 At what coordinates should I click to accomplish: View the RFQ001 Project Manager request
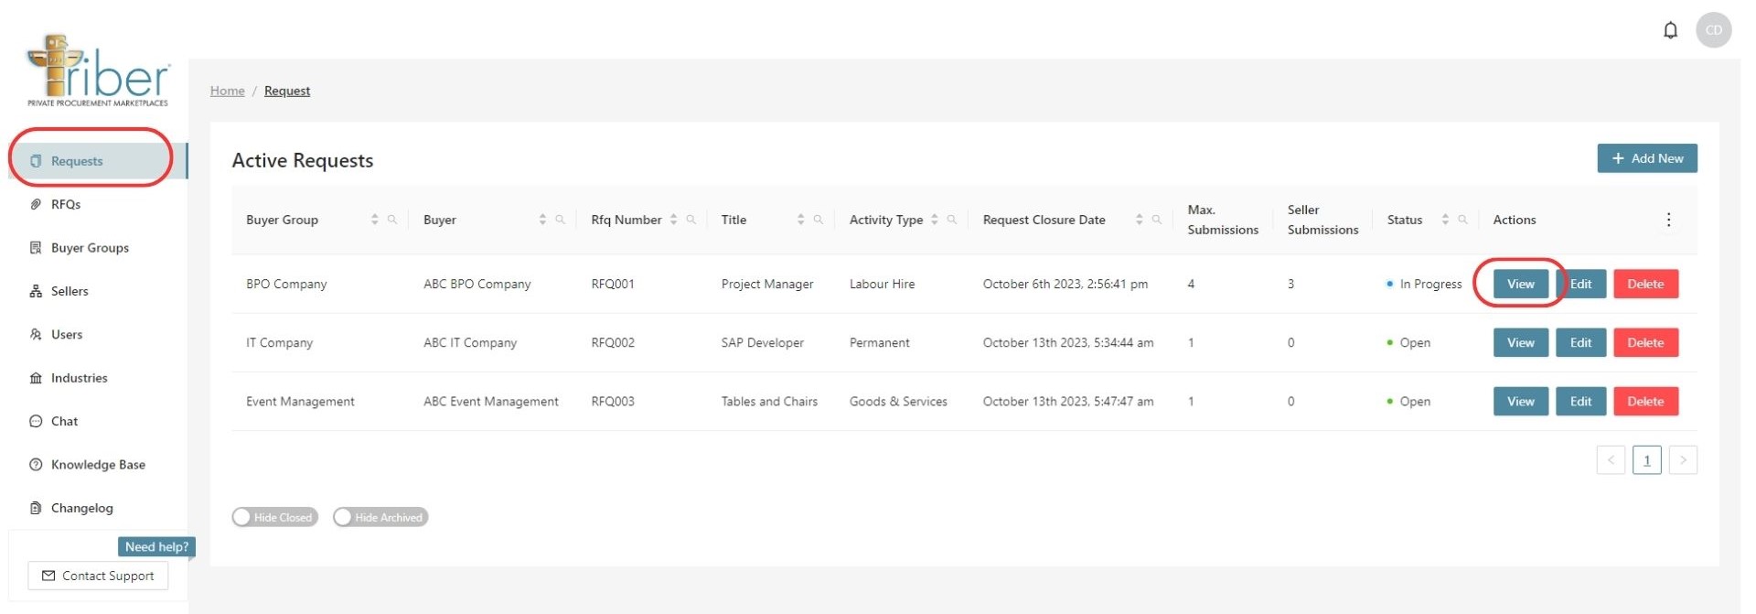tap(1521, 284)
